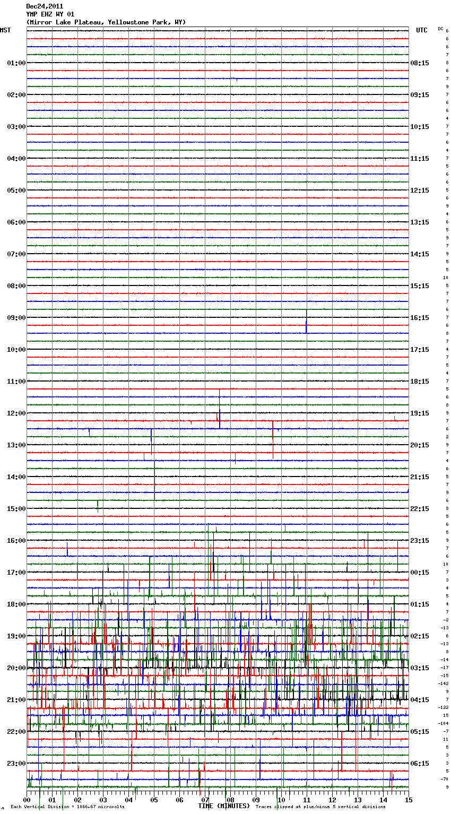Click the 10:15 UTC time label
This screenshot has width=451, height=814.
[420, 127]
